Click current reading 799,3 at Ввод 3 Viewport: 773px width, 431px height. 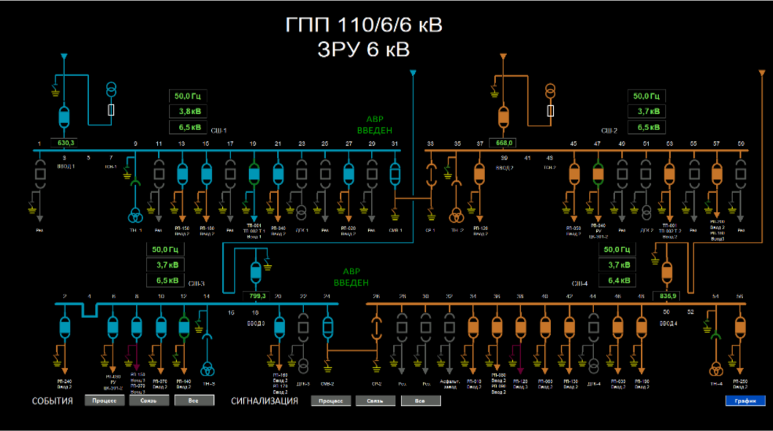coord(257,296)
